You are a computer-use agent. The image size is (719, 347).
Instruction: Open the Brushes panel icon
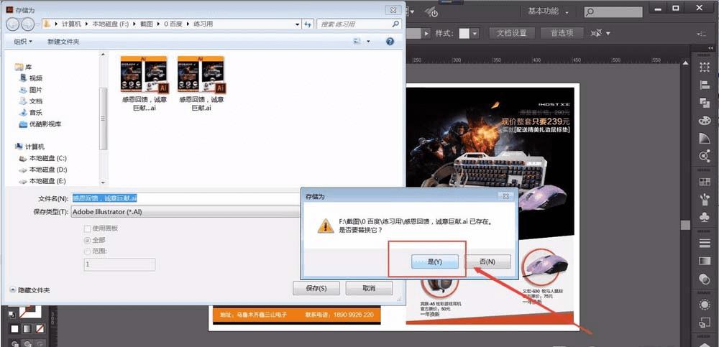coord(705,200)
